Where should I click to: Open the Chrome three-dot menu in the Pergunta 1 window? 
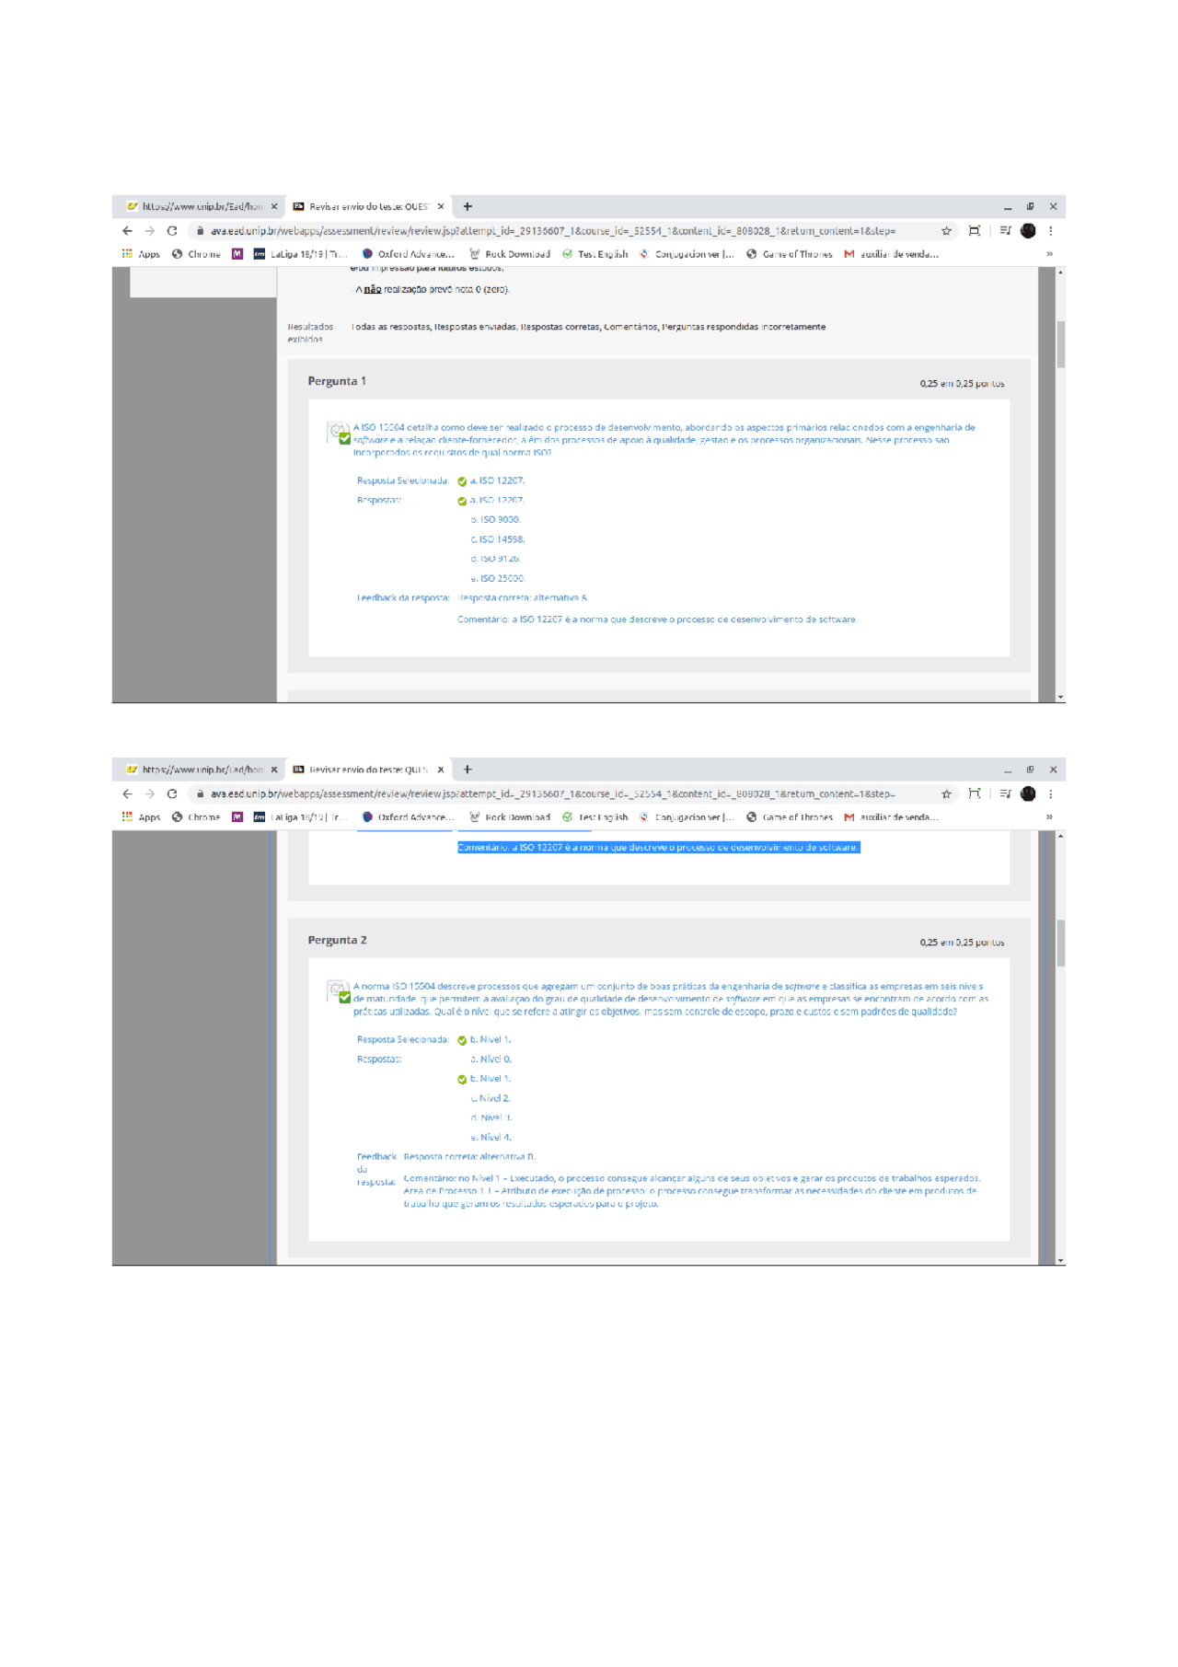pyautogui.click(x=1051, y=231)
